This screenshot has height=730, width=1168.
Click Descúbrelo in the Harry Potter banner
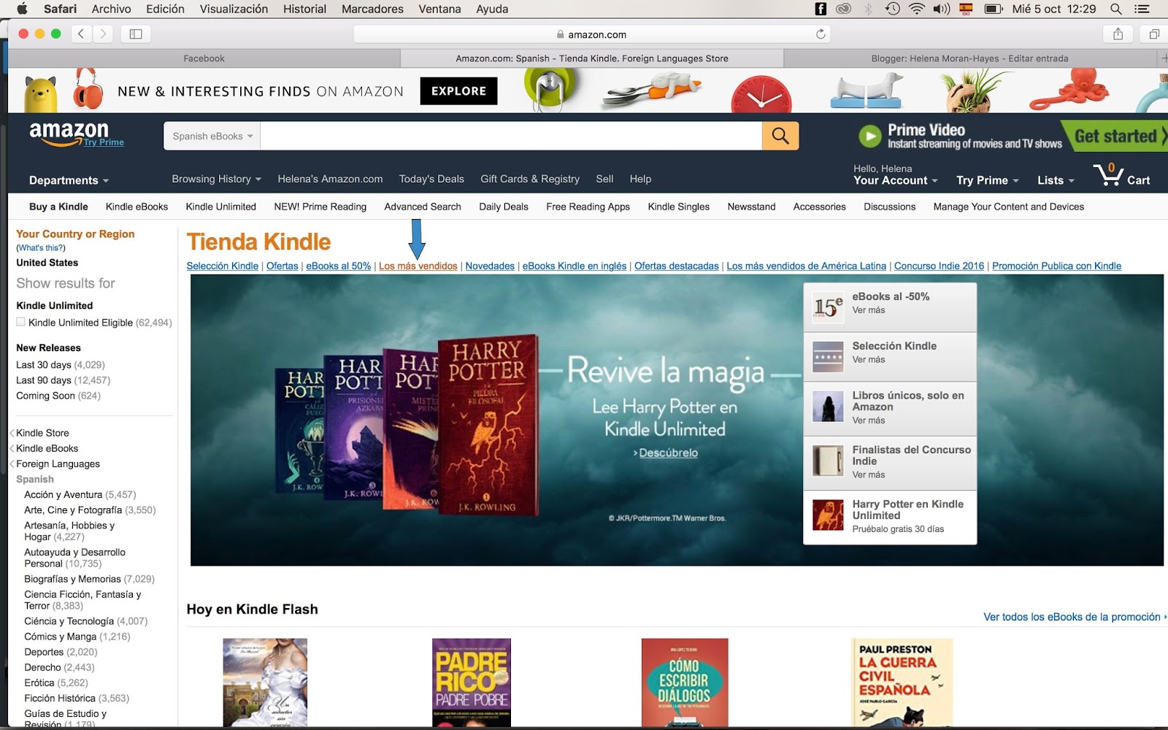[668, 453]
